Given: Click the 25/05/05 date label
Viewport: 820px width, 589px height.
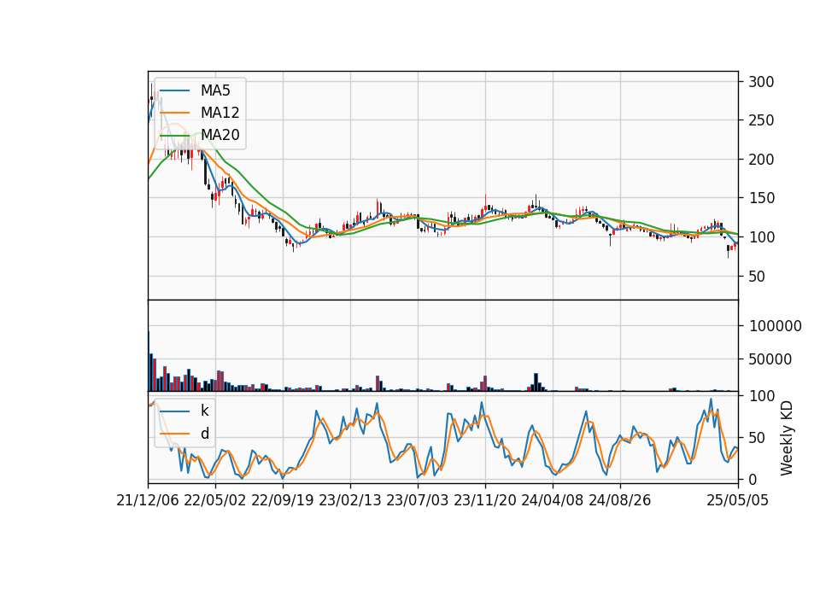Looking at the screenshot, I should tap(738, 501).
